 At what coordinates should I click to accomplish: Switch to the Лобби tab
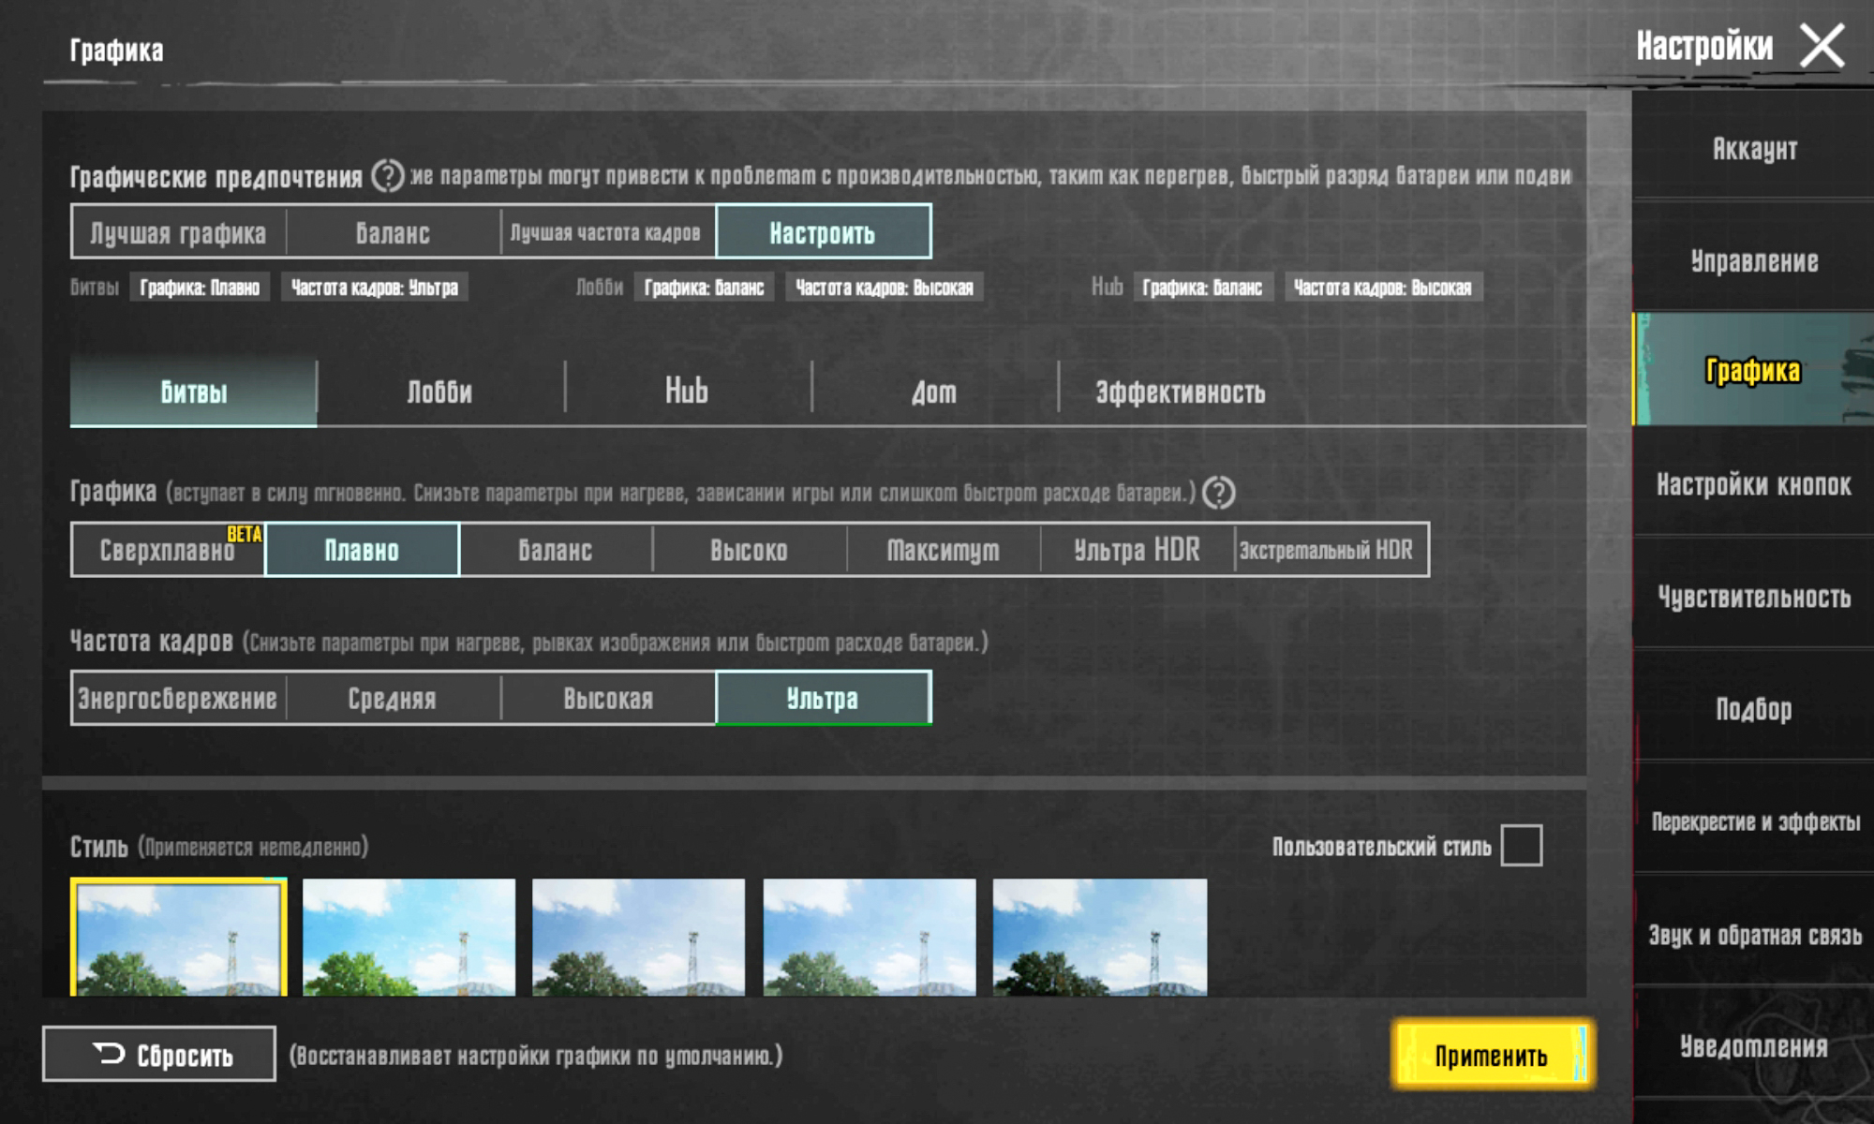(439, 392)
